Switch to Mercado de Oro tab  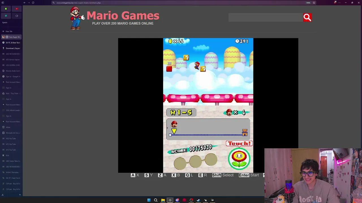click(11, 133)
